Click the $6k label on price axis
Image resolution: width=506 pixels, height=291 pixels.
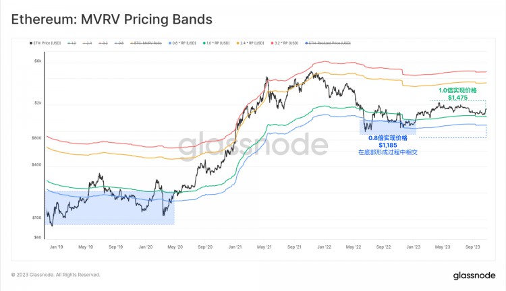(x=38, y=61)
